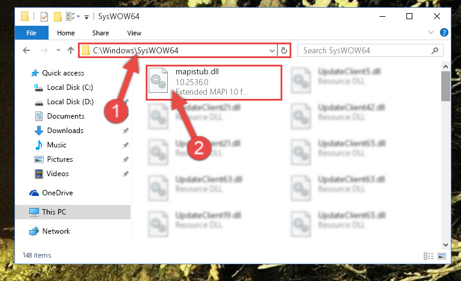This screenshot has height=281, width=461.
Task: Open Explorer help question mark icon
Action: click(x=444, y=32)
